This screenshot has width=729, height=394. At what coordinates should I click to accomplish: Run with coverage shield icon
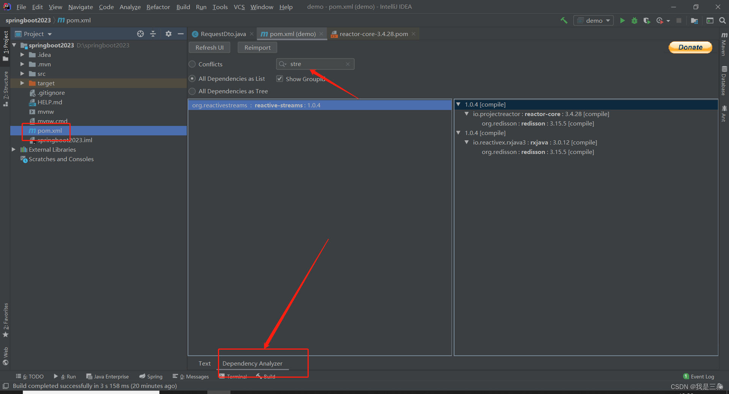tap(647, 20)
